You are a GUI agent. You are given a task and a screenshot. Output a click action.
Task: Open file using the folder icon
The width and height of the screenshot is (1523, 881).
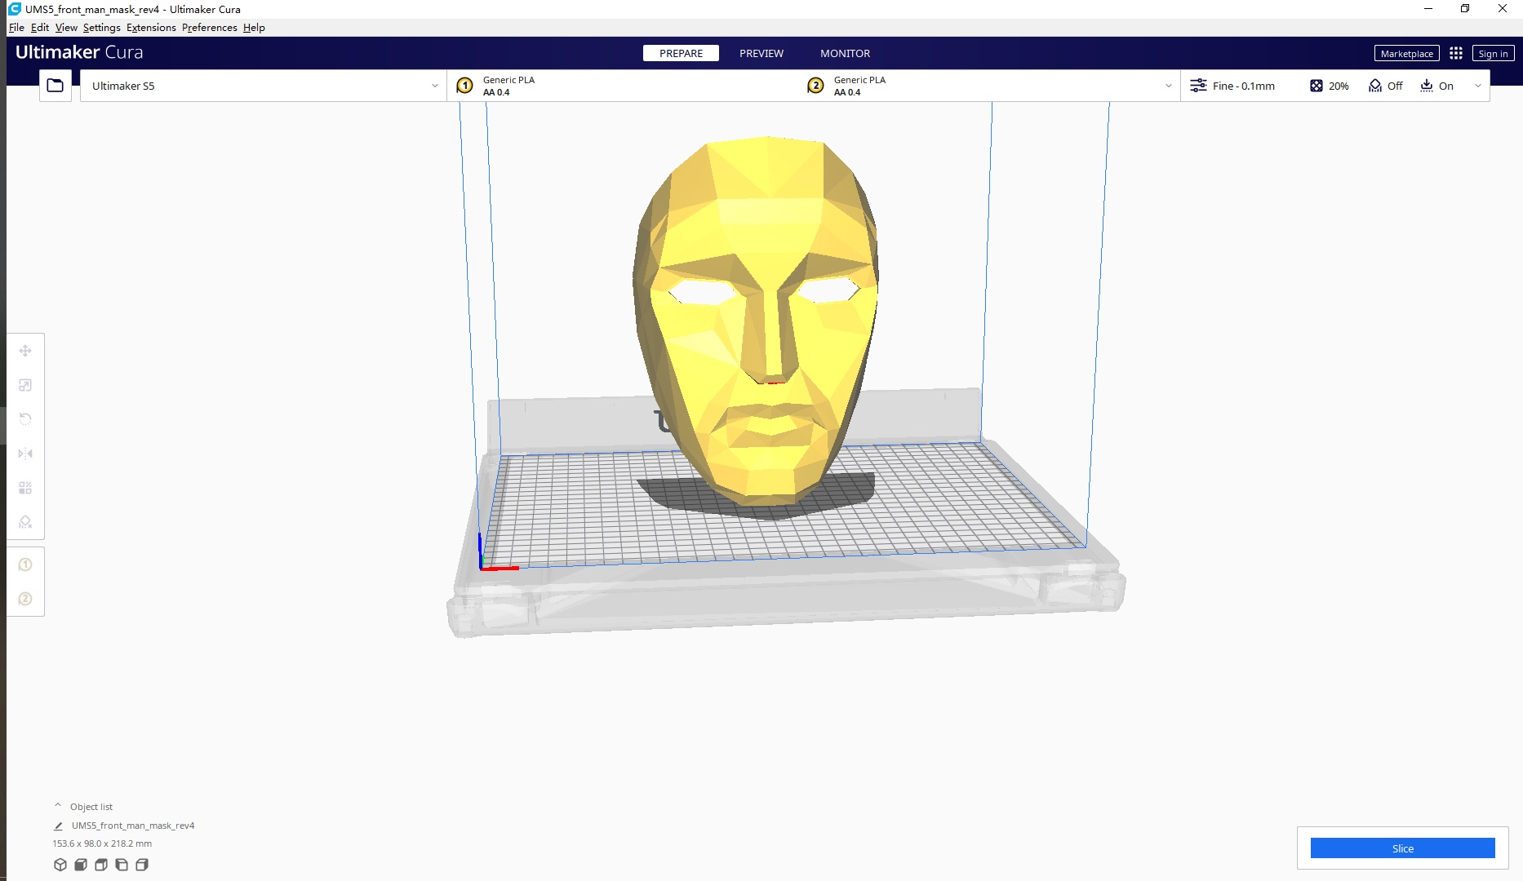[x=55, y=86]
